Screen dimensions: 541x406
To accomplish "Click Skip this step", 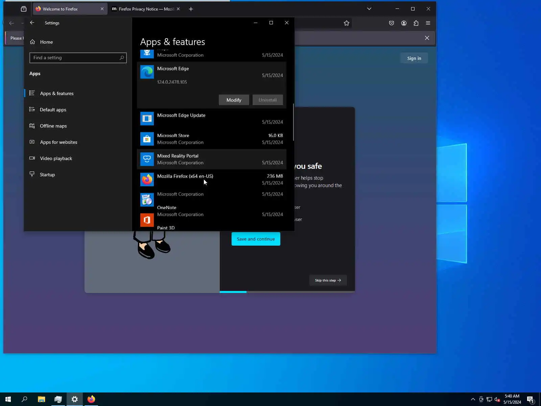I will (x=328, y=280).
